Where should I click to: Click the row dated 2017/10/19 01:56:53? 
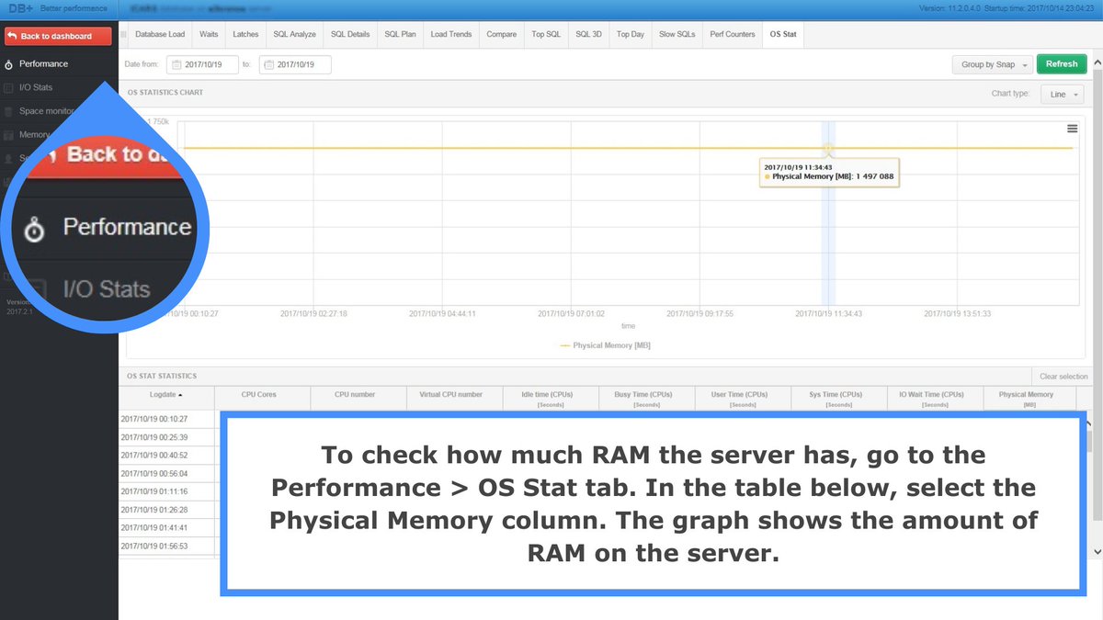point(167,547)
